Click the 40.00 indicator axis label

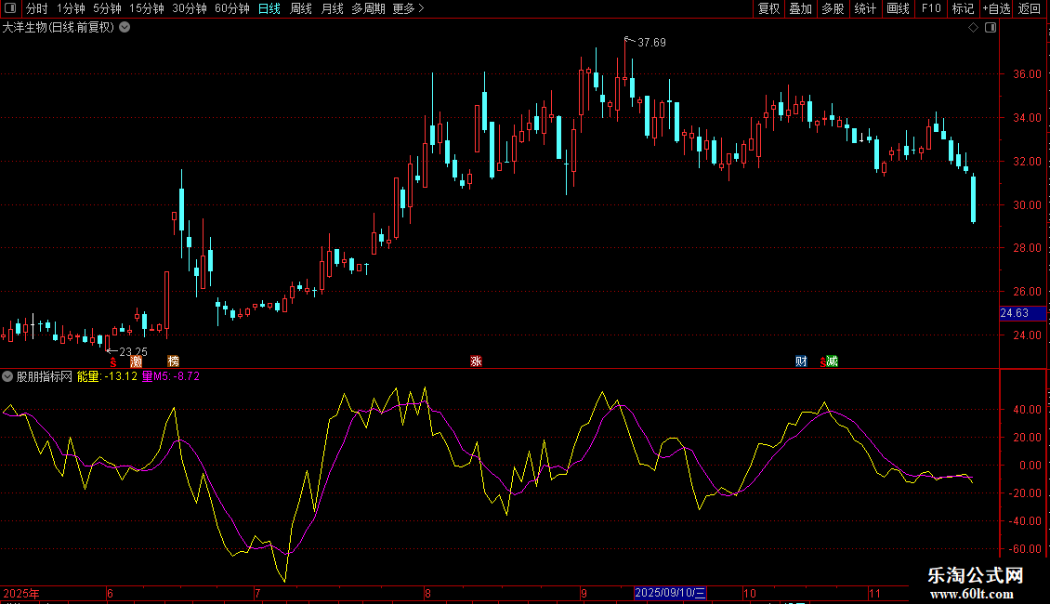click(x=1027, y=409)
